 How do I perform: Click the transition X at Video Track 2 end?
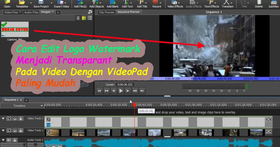click(x=268, y=119)
